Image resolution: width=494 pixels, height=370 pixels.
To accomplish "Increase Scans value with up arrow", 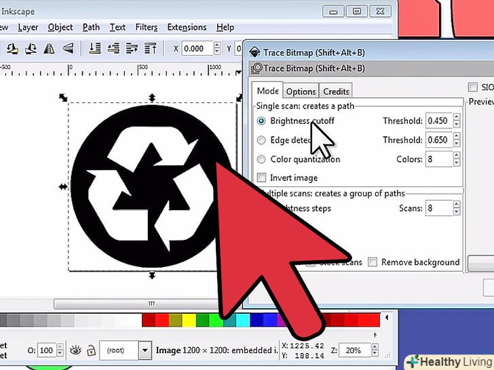I will (456, 204).
